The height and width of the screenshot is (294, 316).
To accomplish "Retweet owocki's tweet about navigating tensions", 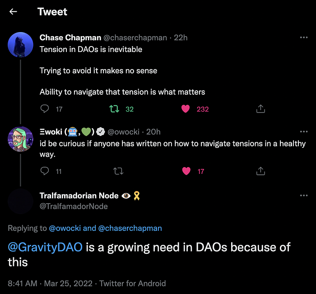I will (x=118, y=171).
